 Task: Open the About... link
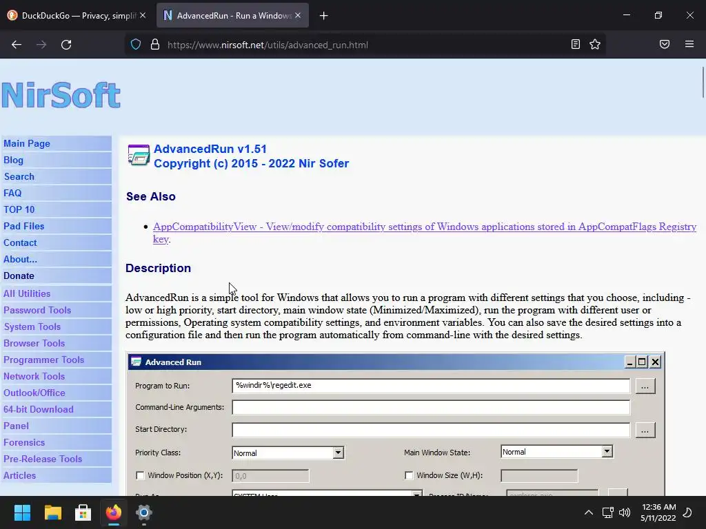tap(20, 259)
